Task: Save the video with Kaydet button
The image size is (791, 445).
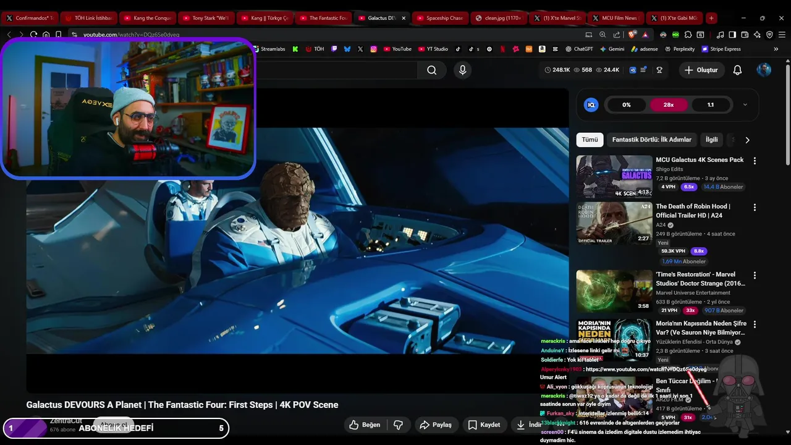Action: pyautogui.click(x=484, y=425)
